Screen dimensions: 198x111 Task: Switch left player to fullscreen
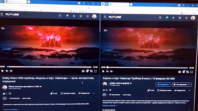tap(96, 71)
